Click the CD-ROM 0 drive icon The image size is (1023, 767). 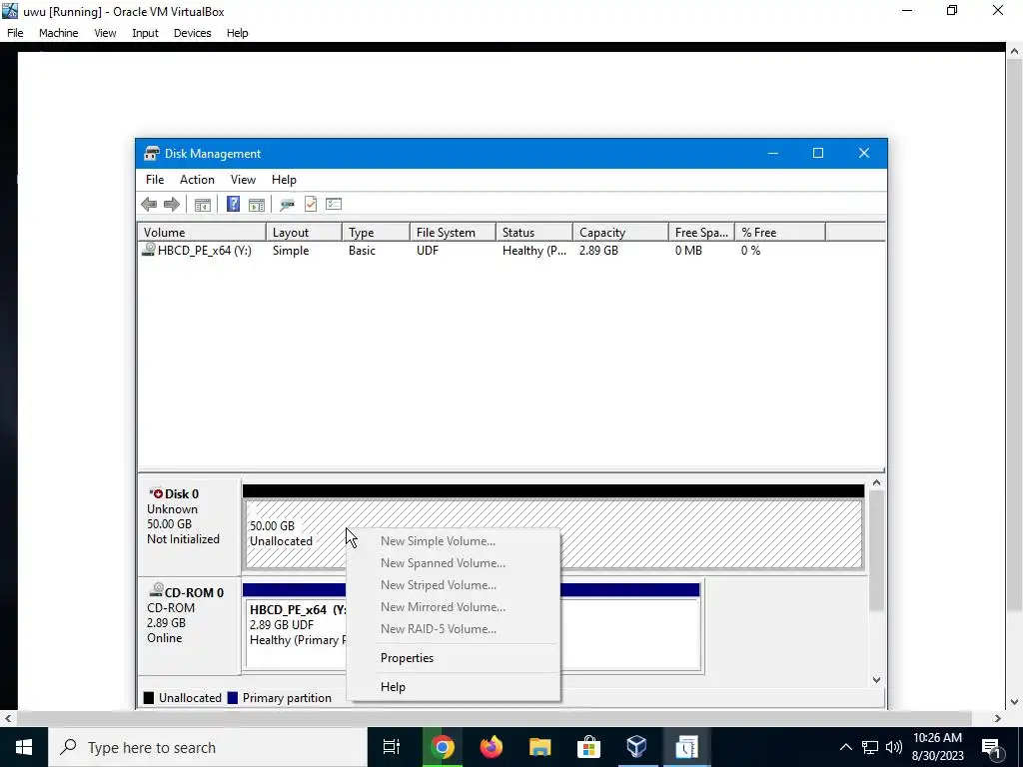coord(156,590)
